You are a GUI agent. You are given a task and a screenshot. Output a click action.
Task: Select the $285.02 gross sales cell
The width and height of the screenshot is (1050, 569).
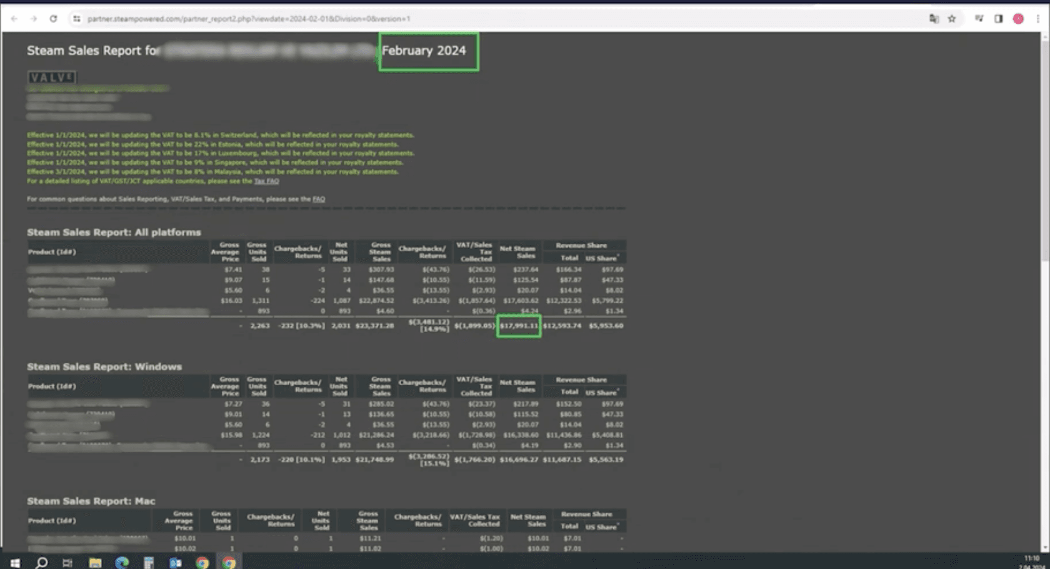381,404
